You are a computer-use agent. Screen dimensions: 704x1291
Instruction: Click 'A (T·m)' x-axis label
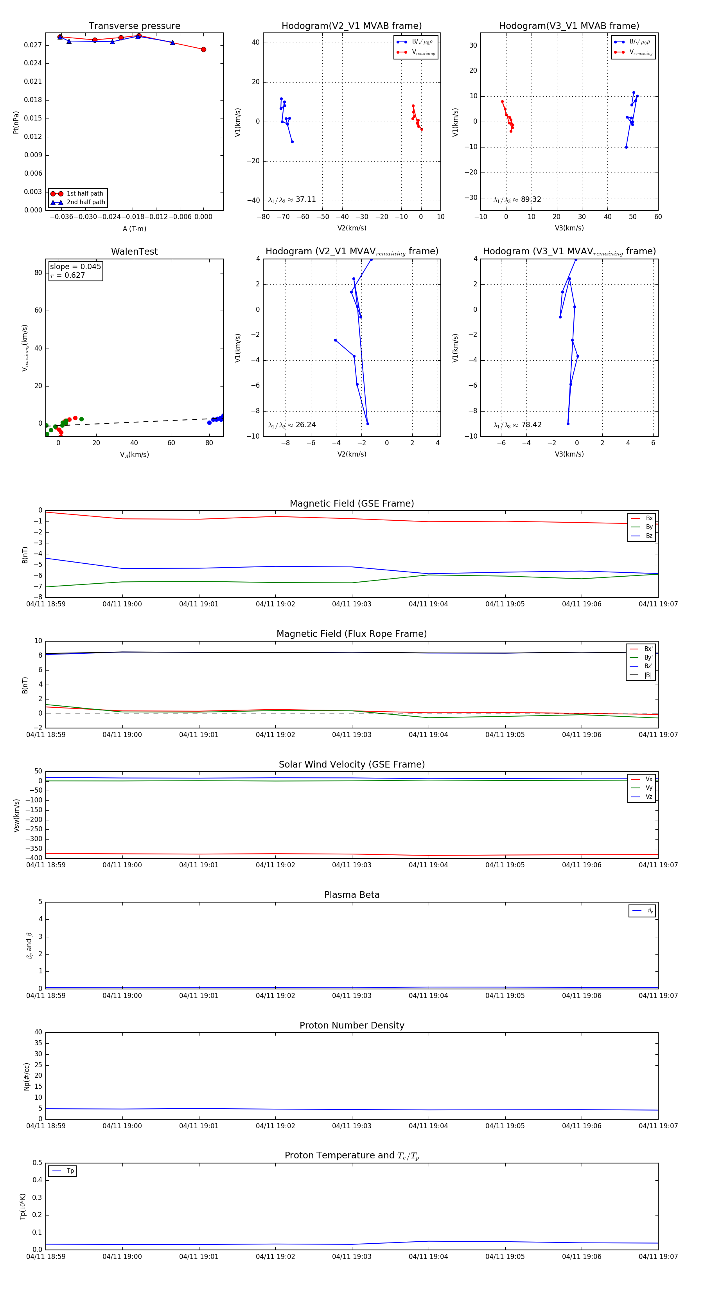click(134, 228)
